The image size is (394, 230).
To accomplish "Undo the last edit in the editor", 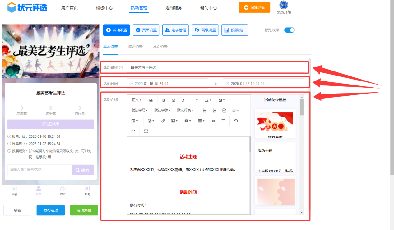I will click(236, 121).
